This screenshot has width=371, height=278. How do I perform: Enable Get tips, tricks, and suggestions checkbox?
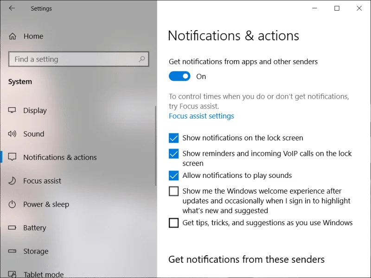coord(173,223)
